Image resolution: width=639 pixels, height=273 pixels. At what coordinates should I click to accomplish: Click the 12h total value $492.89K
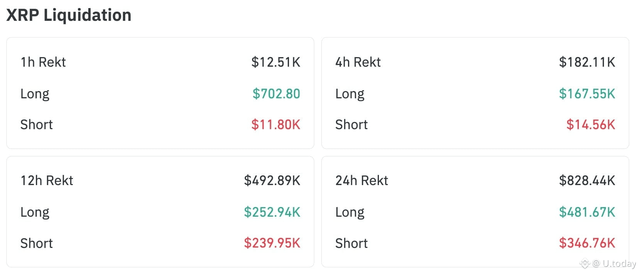tap(272, 180)
